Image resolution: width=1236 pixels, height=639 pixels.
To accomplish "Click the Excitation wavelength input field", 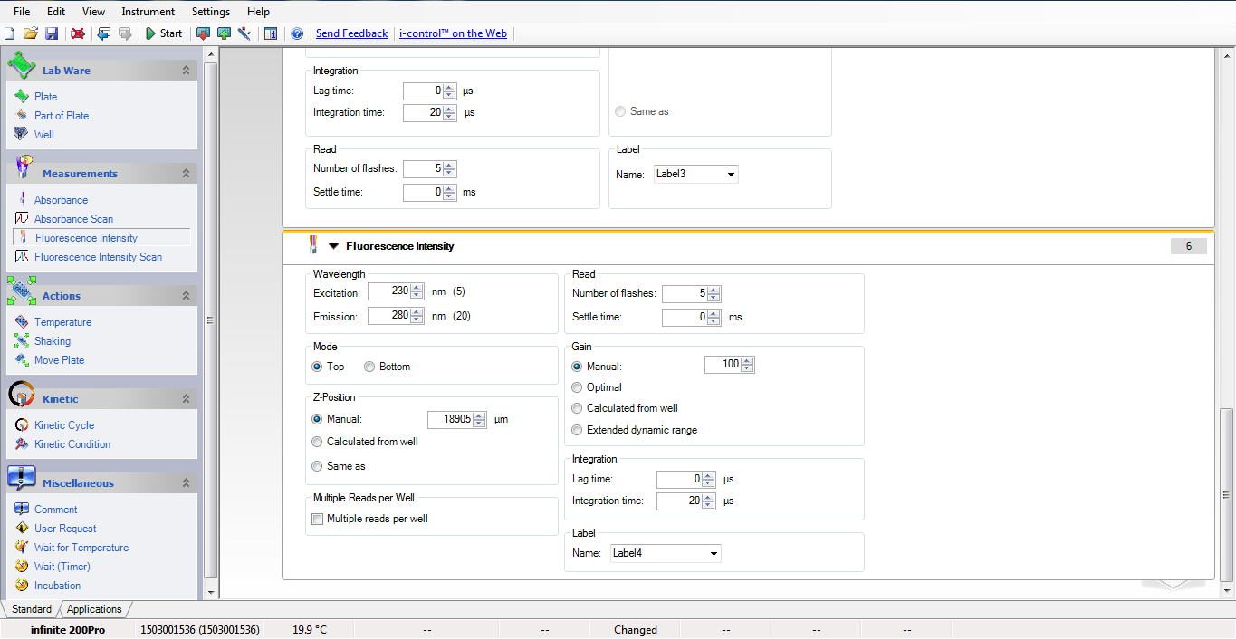I will tap(388, 292).
